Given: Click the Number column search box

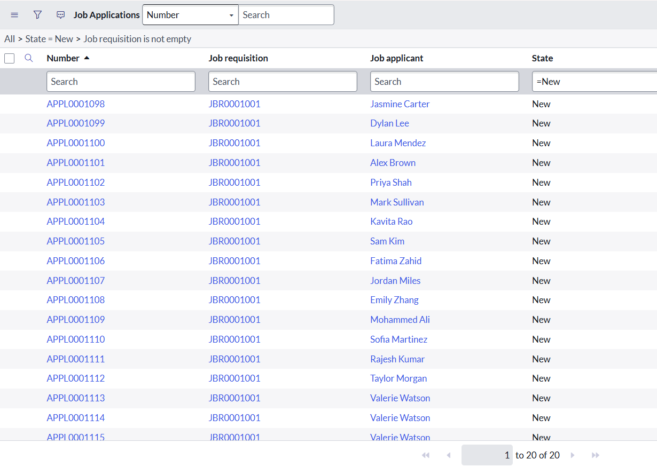Looking at the screenshot, I should (x=121, y=82).
